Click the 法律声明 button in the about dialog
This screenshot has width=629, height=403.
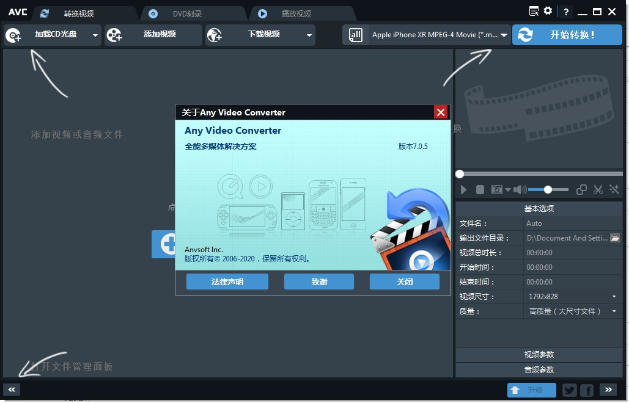click(227, 281)
